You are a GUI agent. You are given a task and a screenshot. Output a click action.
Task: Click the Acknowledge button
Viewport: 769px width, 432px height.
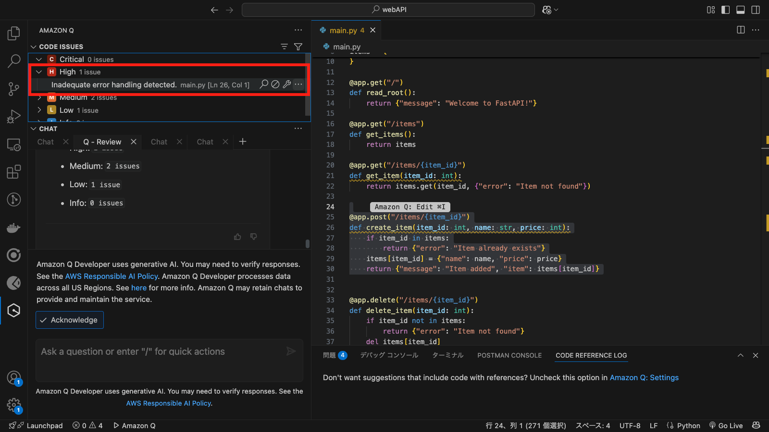coord(69,320)
